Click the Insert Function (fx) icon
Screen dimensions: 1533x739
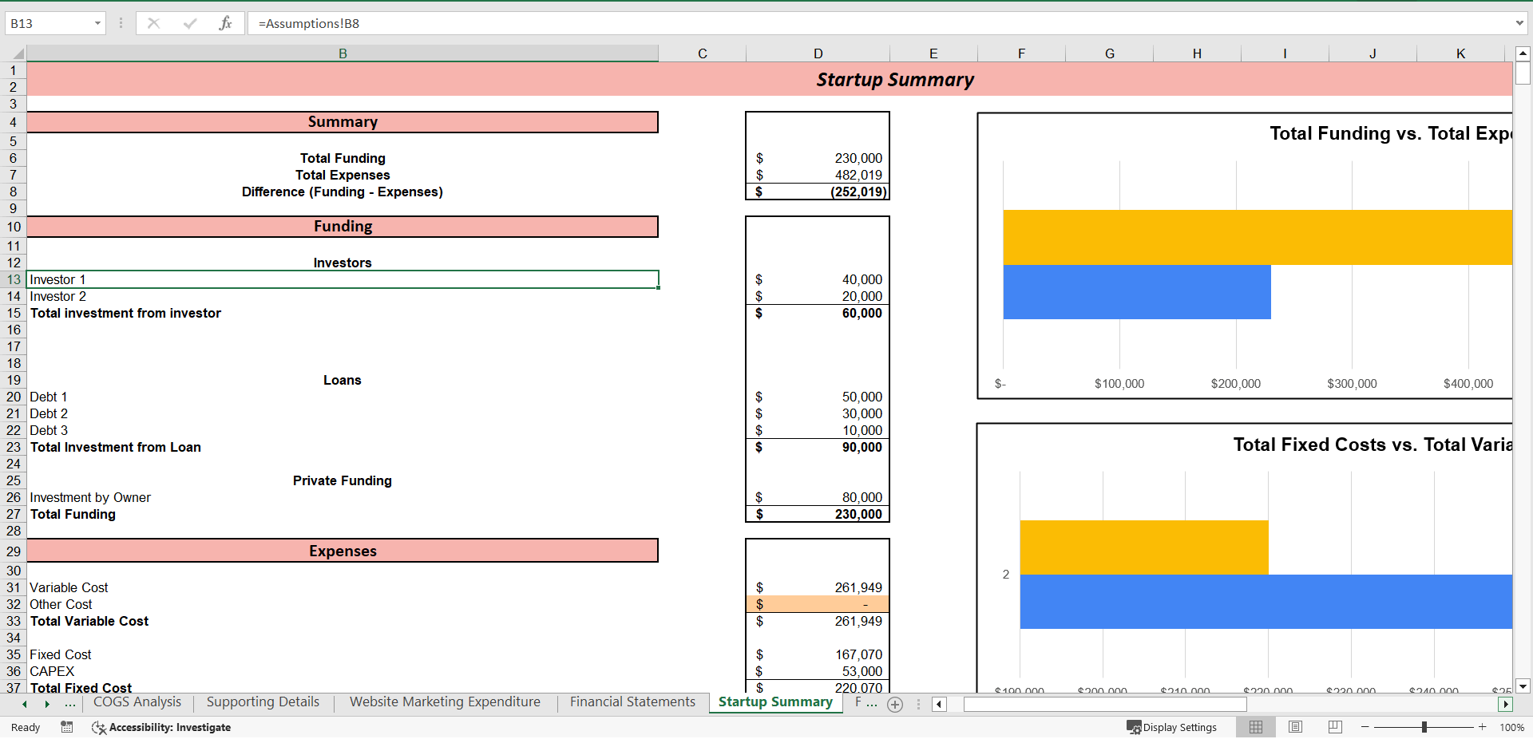coord(226,23)
